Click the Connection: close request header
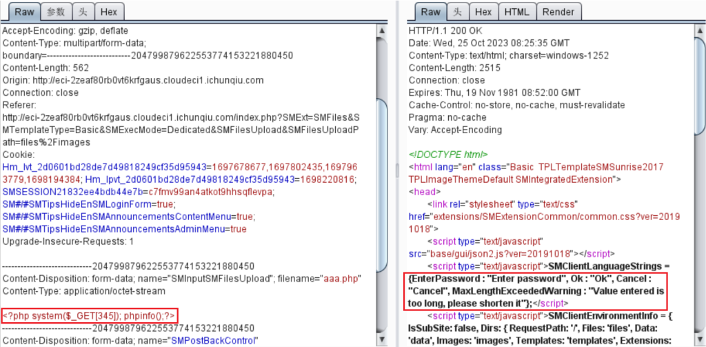The width and height of the screenshot is (706, 347). tap(41, 92)
